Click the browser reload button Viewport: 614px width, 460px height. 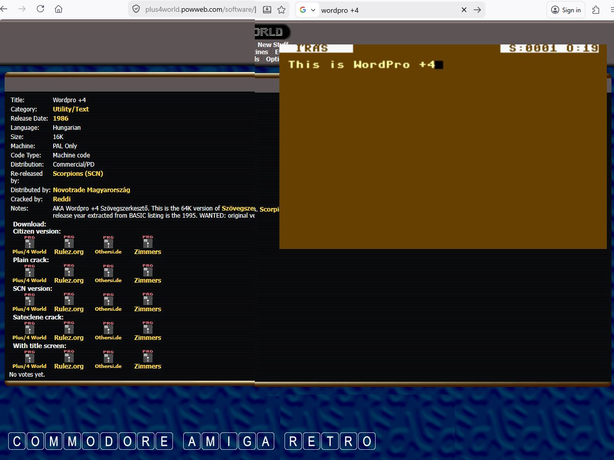40,9
